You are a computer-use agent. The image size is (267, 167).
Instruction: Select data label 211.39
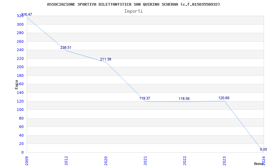105,59
